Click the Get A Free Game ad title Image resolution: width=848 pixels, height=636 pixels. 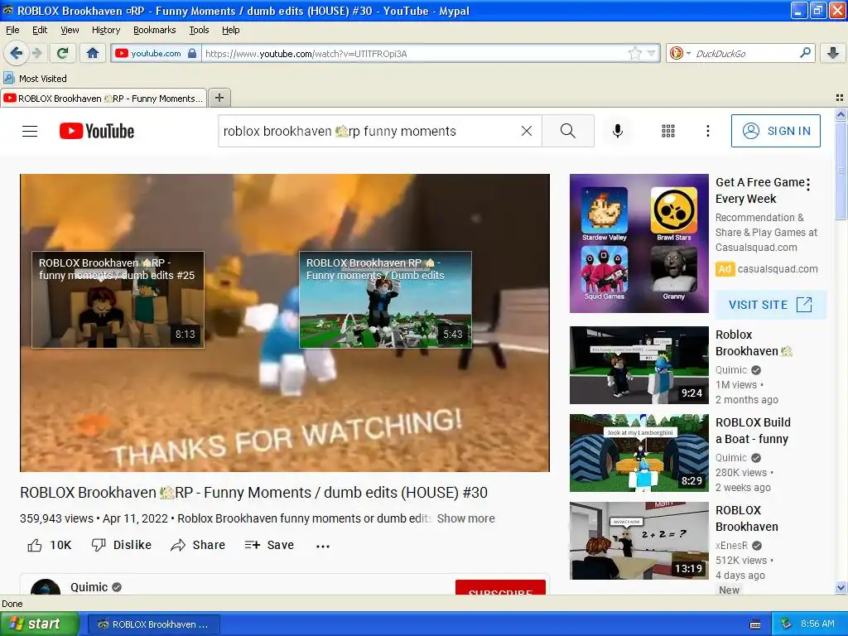760,190
